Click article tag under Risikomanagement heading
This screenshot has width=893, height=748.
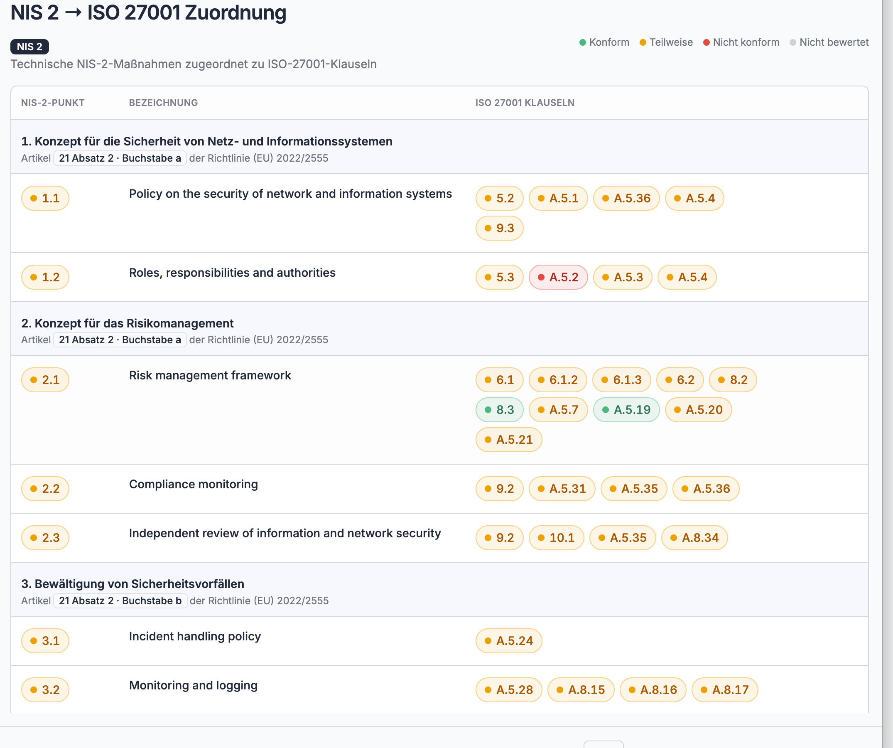coord(120,340)
